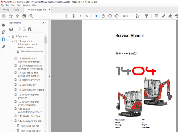Image resolution: width=178 pixels, height=132 pixels.
Task: Delete selected bookmark with trash icon
Action: point(19,29)
